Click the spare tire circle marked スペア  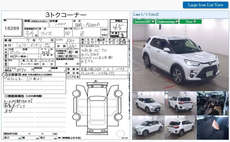click(121, 134)
